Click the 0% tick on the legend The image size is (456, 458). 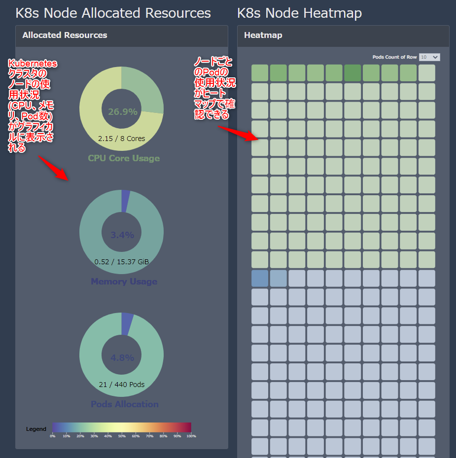pos(53,436)
